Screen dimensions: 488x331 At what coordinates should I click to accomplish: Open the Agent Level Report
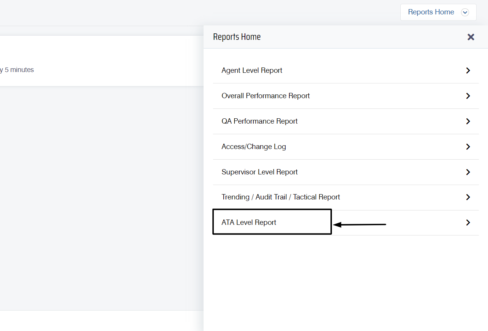[x=346, y=71]
